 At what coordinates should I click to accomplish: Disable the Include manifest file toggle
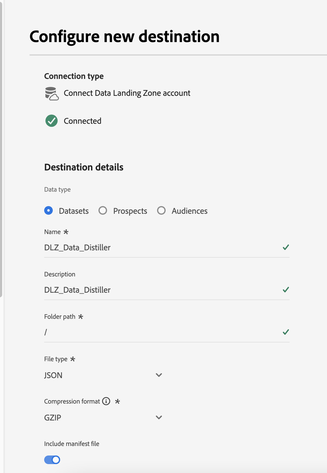52,460
